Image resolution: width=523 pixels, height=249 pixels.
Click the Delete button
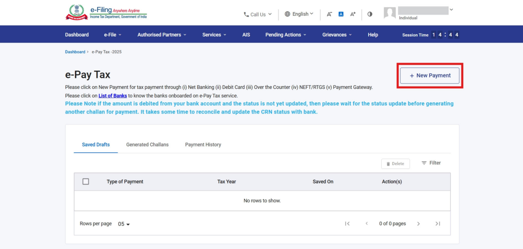pos(395,164)
